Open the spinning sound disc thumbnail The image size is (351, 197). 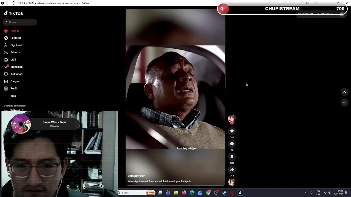click(232, 182)
